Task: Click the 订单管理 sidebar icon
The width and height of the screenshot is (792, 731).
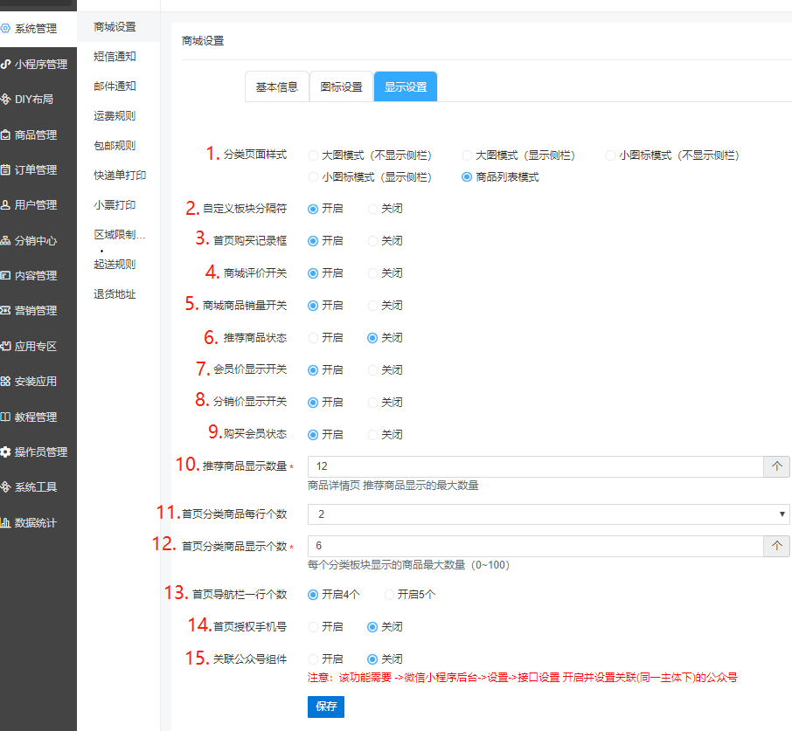Action: (x=6, y=169)
